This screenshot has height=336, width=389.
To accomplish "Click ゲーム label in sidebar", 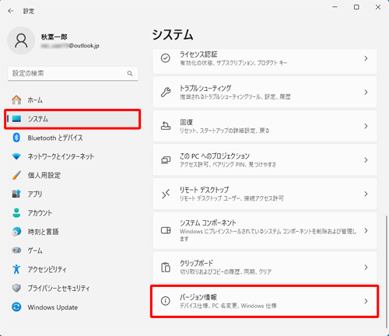I will 35,250.
